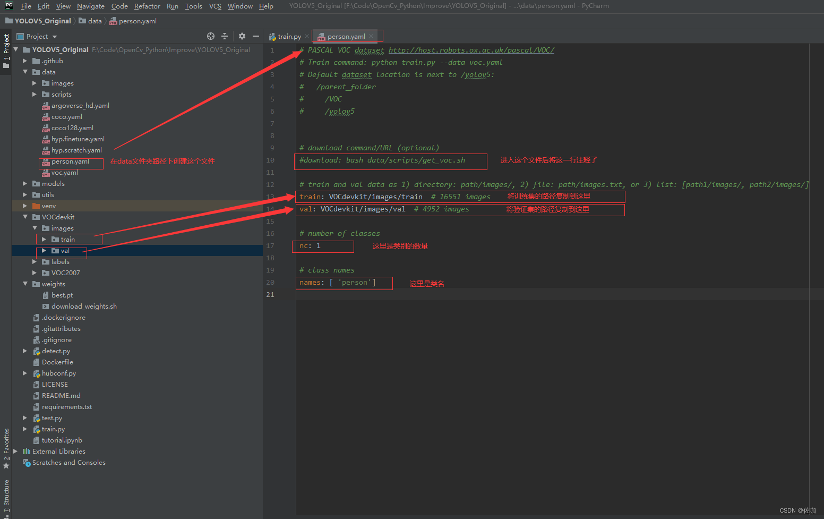Select hyp.scratch.yaml file icon
824x519 pixels.
46,150
